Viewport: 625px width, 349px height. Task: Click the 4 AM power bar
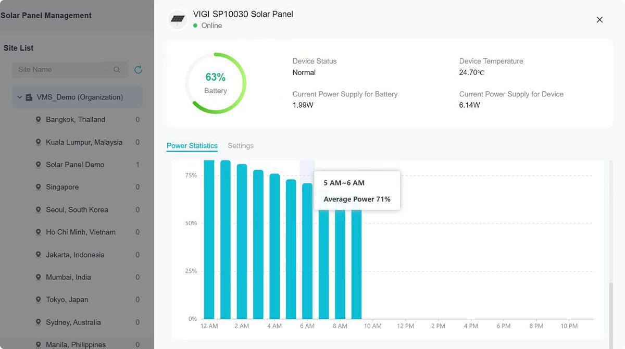pos(274,246)
